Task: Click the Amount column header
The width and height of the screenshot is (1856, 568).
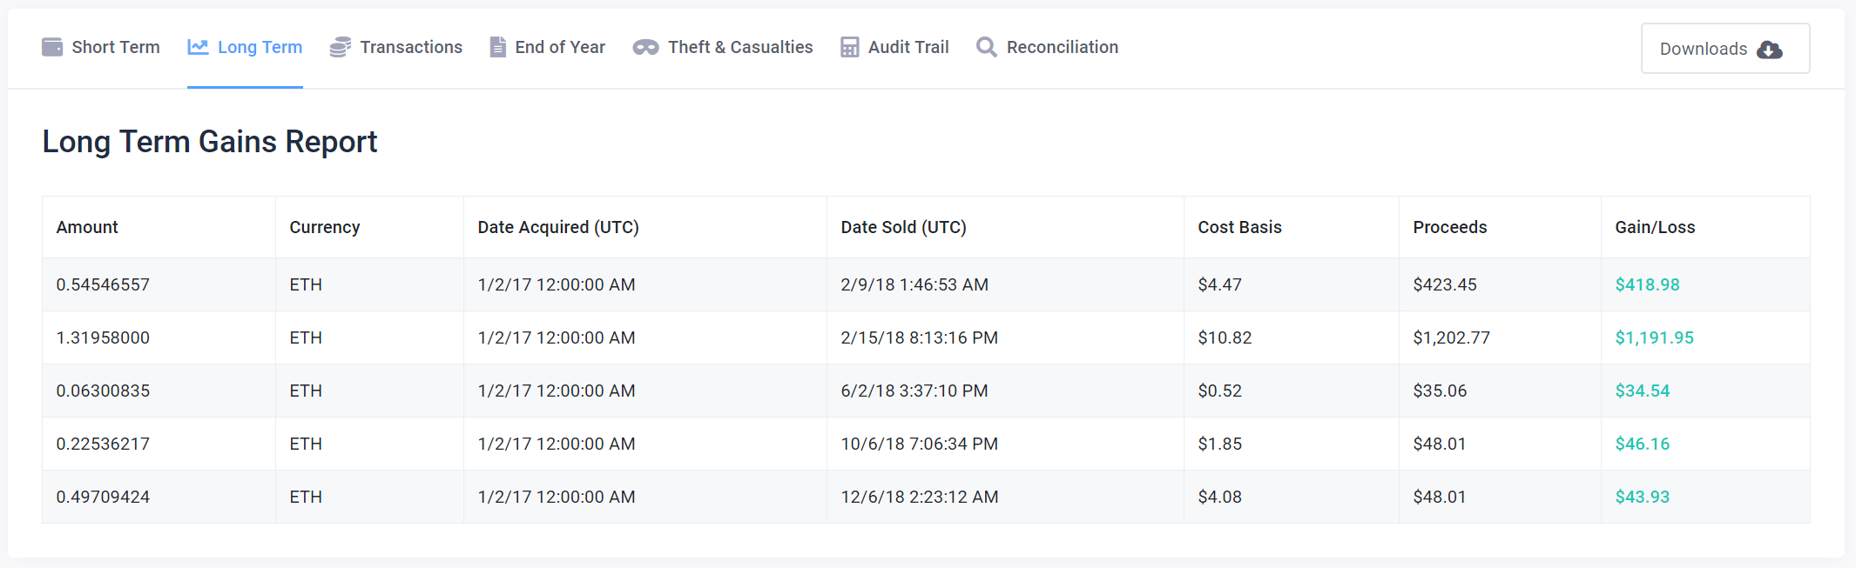Action: (x=87, y=227)
